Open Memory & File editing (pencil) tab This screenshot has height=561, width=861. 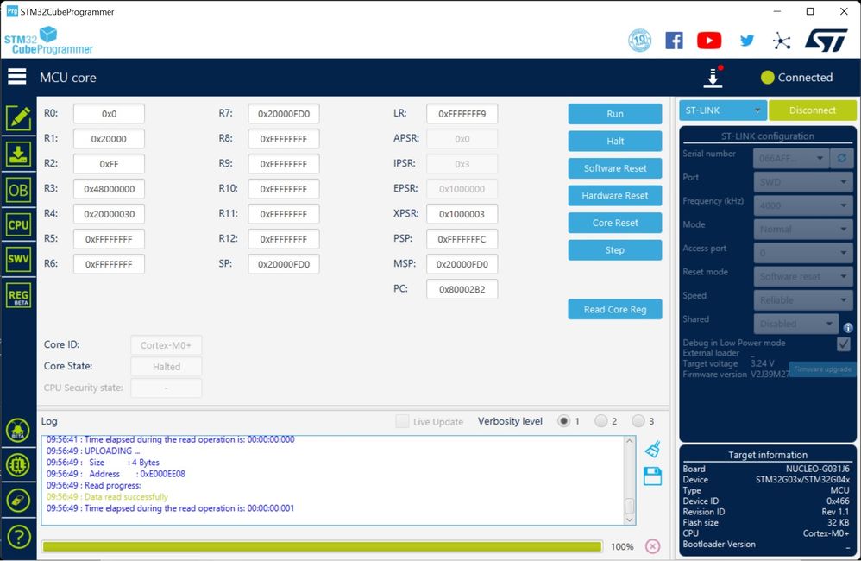pos(18,118)
